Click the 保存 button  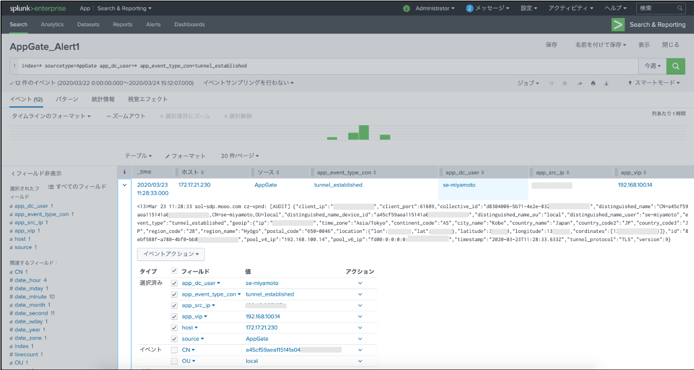(x=551, y=45)
